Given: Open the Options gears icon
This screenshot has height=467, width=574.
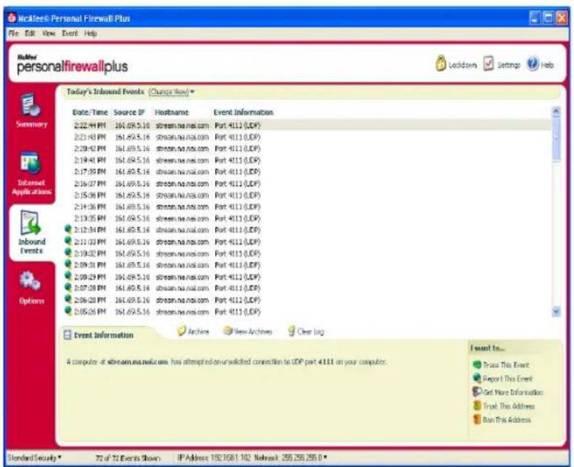Looking at the screenshot, I should tap(30, 280).
